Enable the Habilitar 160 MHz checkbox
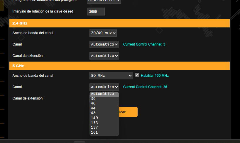 coord(137,75)
